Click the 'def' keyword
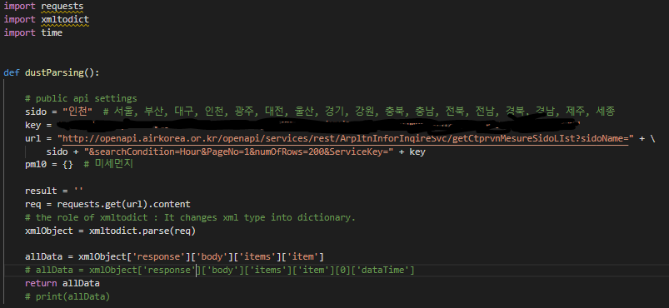Screen dimensions: 669x308 tap(12, 72)
